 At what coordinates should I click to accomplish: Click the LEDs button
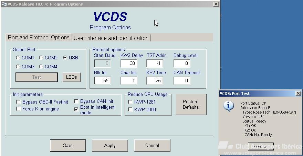72,77
